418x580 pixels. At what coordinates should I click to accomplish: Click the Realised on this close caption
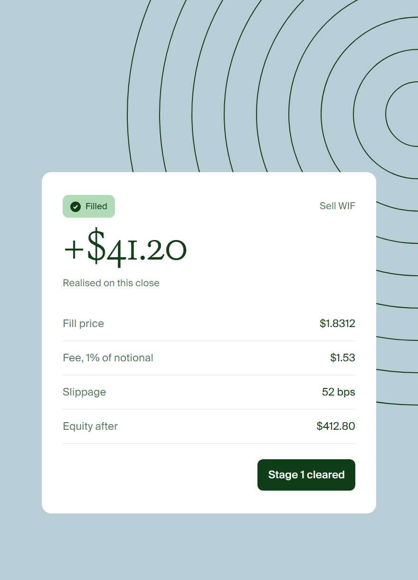(111, 283)
